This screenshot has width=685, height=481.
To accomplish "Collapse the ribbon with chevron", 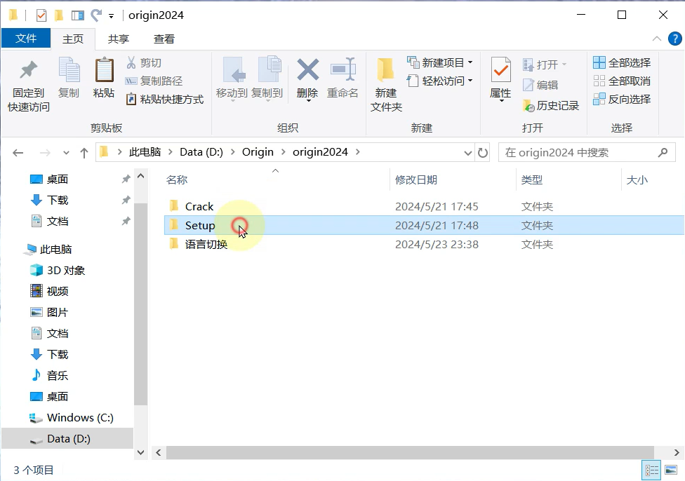I will (657, 39).
